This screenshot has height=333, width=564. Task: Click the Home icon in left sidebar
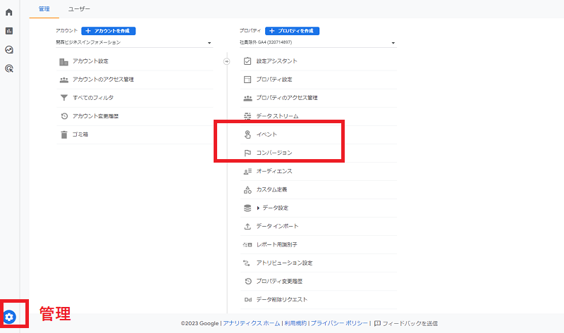(x=9, y=12)
